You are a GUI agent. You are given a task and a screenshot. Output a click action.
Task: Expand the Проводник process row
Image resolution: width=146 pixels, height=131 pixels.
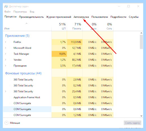point(6,66)
